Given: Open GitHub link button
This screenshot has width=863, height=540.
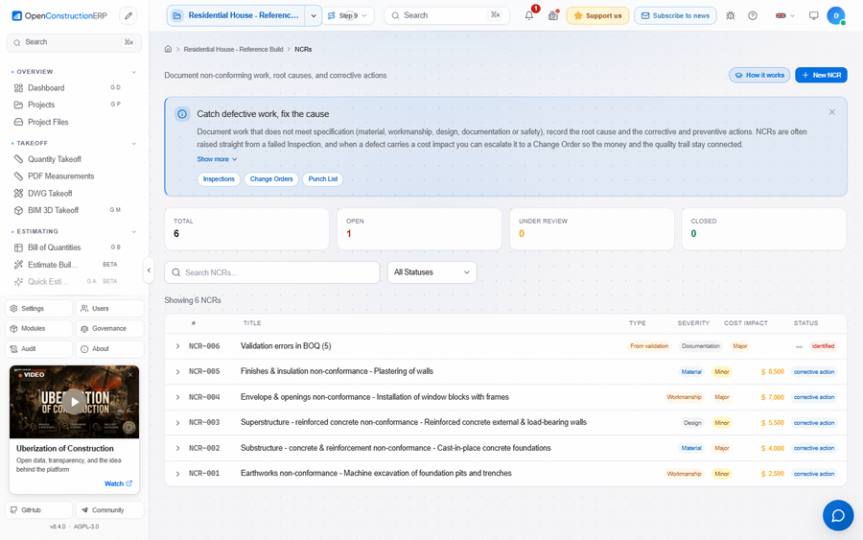Looking at the screenshot, I should pyautogui.click(x=39, y=509).
